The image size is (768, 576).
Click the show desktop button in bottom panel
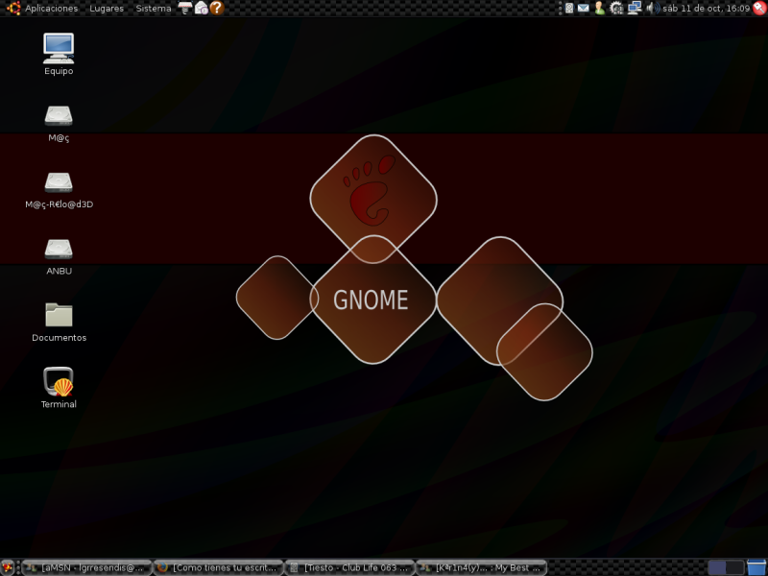8,567
